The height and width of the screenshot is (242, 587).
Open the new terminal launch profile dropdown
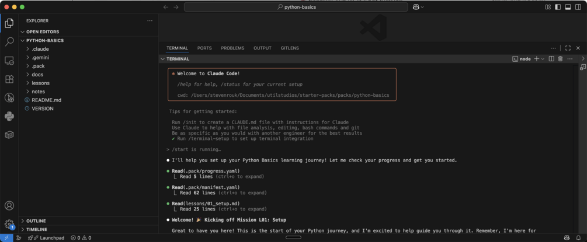coord(543,59)
